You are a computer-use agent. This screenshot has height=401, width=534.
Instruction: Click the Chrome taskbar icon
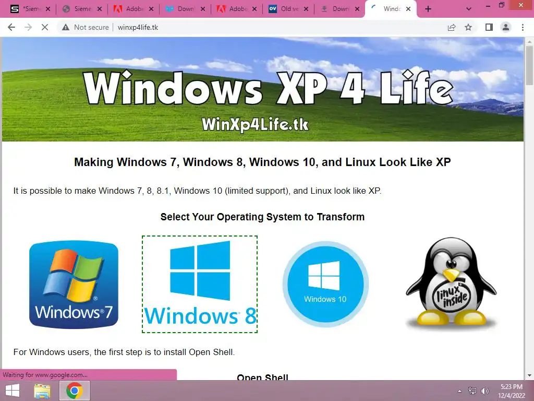click(x=75, y=391)
